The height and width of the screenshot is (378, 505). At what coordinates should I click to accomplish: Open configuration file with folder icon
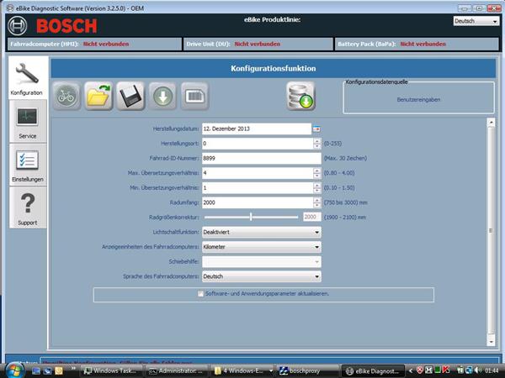(98, 96)
